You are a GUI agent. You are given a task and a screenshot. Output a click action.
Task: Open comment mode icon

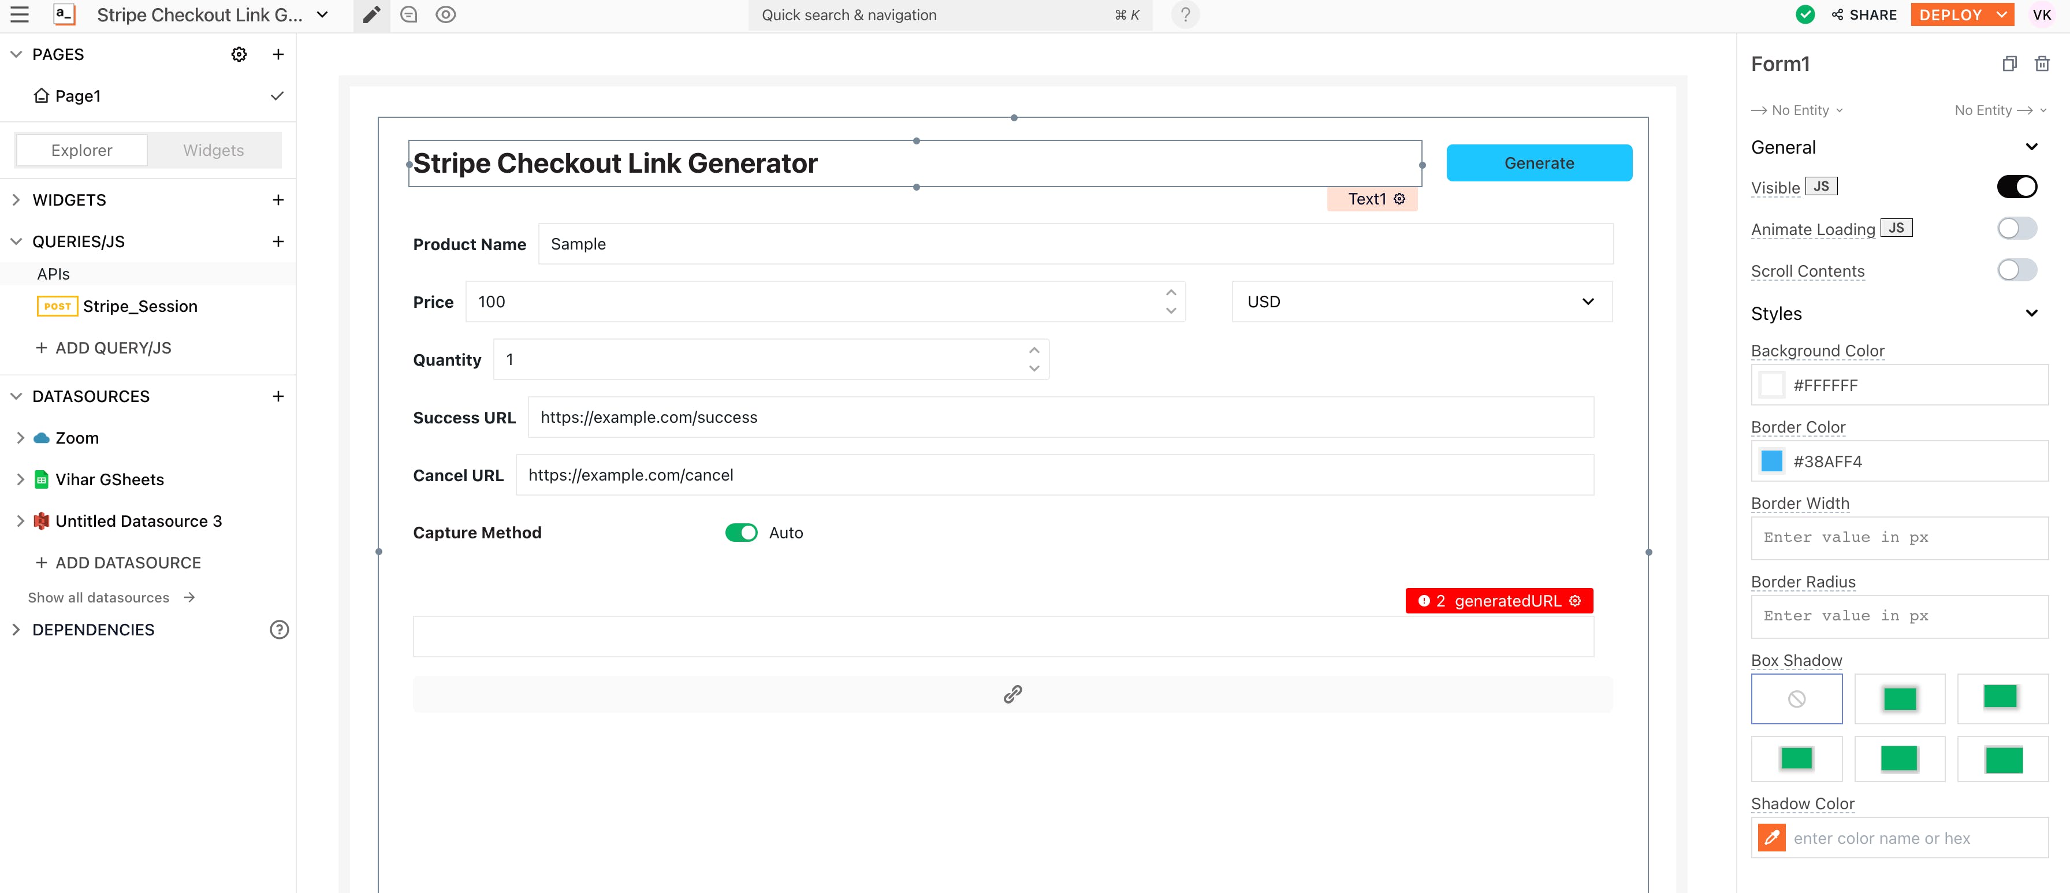click(408, 14)
